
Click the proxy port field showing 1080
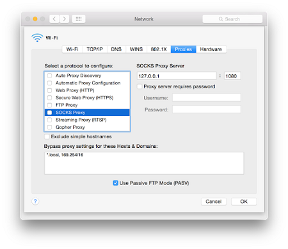tap(232, 76)
